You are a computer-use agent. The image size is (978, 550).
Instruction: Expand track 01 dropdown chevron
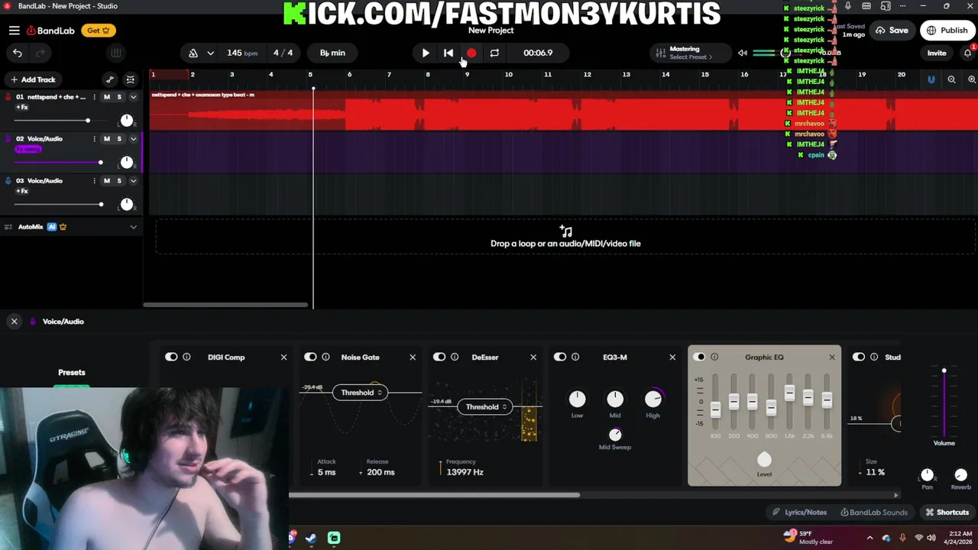click(x=133, y=97)
